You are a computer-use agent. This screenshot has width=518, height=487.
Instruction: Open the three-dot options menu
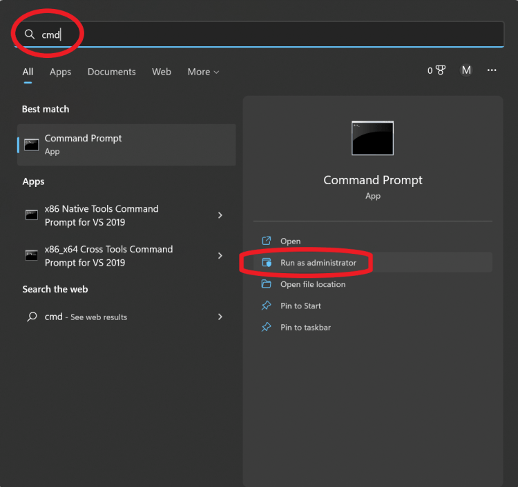[492, 70]
